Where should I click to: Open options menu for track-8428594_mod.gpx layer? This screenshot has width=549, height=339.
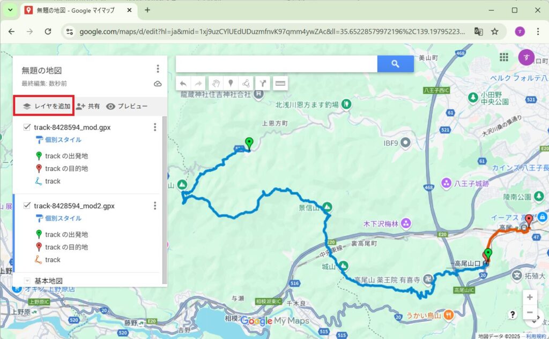pyautogui.click(x=155, y=127)
